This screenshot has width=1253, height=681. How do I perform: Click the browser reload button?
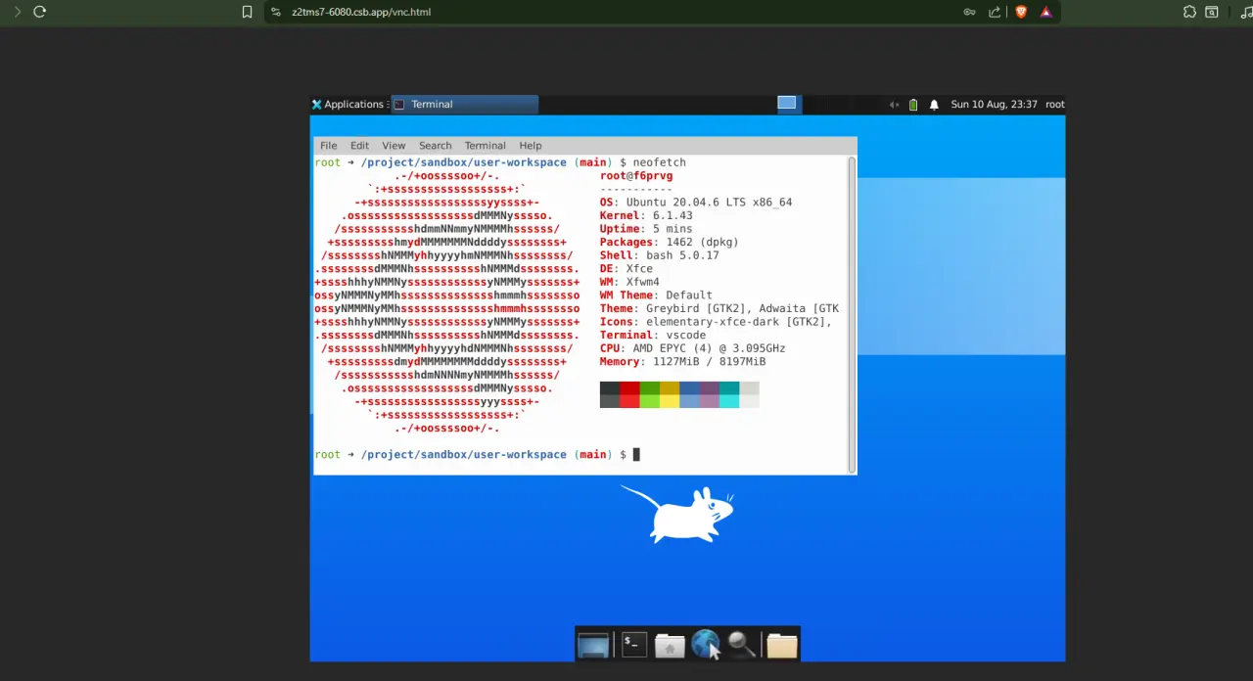click(39, 12)
